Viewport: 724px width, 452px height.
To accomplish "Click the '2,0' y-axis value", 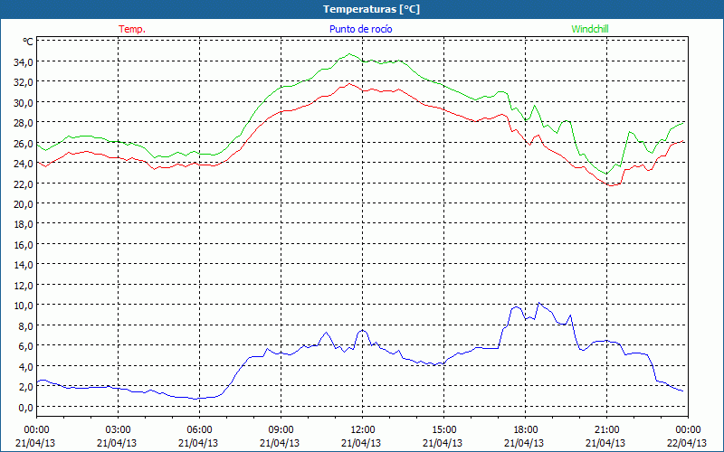I will 25,387.
